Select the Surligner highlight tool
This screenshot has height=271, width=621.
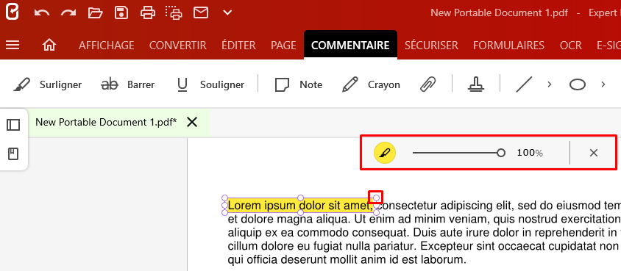tap(48, 84)
